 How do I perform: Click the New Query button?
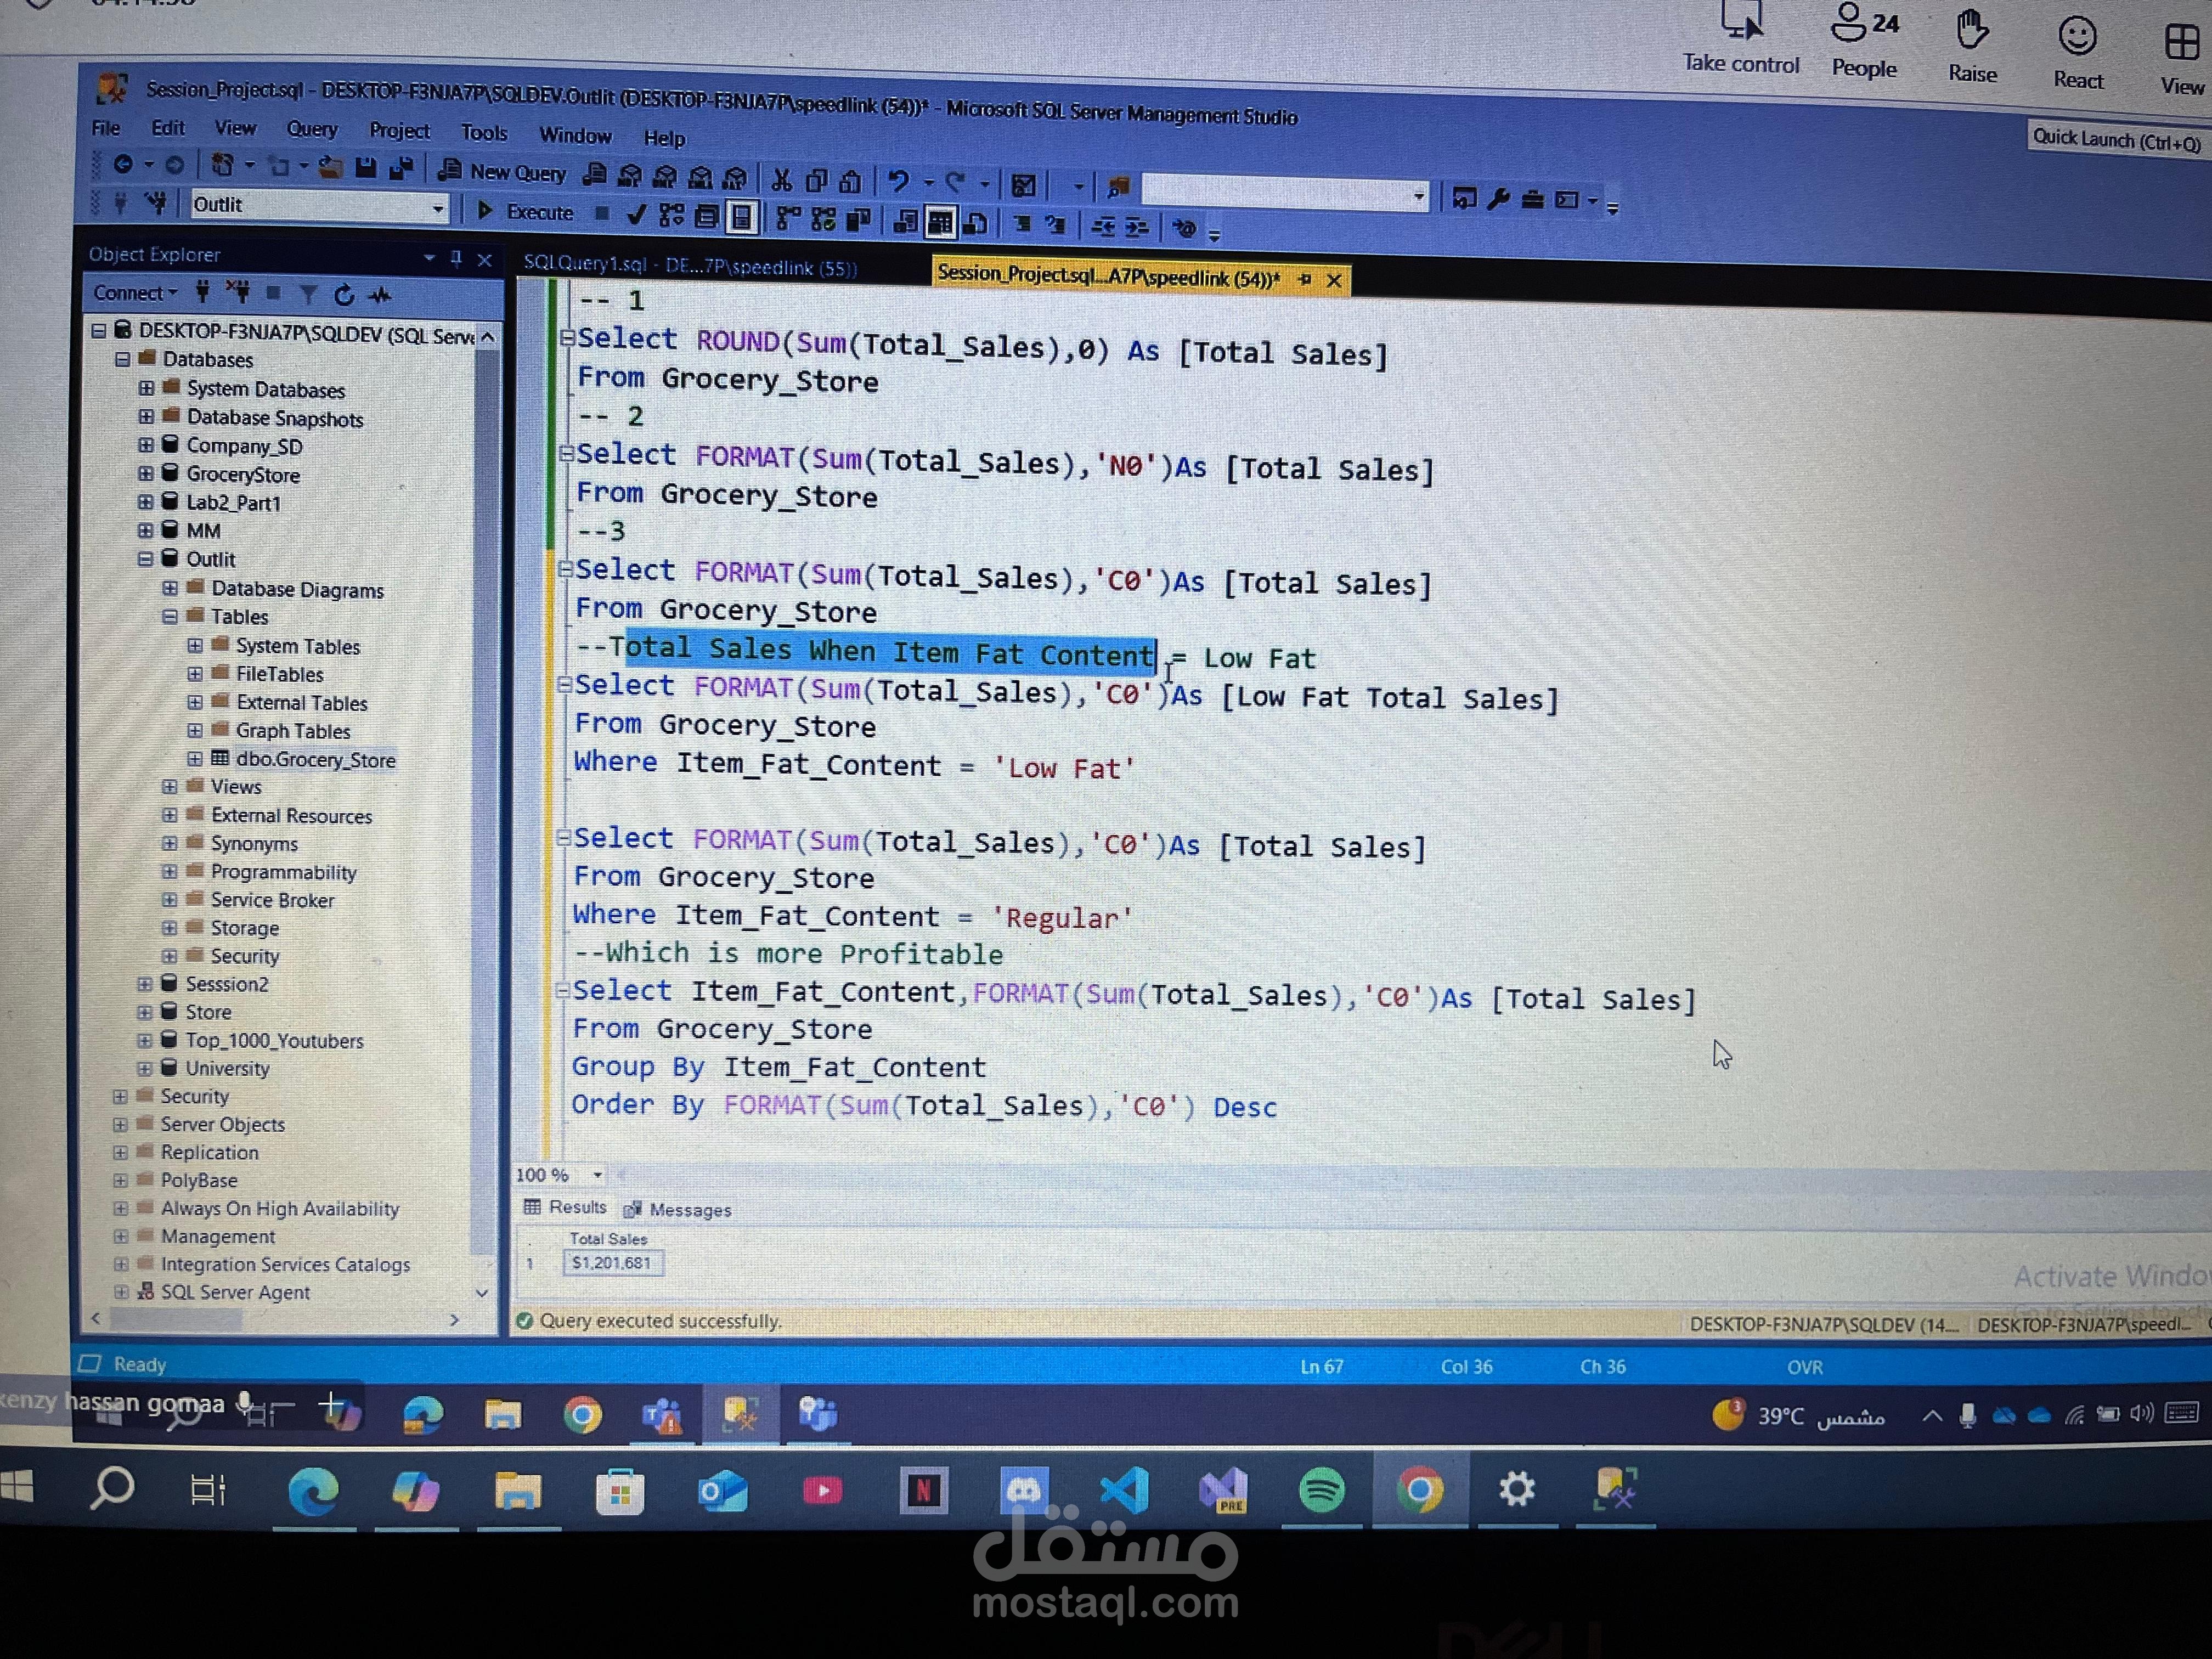click(x=503, y=172)
